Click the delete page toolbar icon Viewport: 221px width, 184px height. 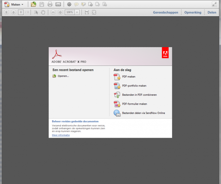91,4
